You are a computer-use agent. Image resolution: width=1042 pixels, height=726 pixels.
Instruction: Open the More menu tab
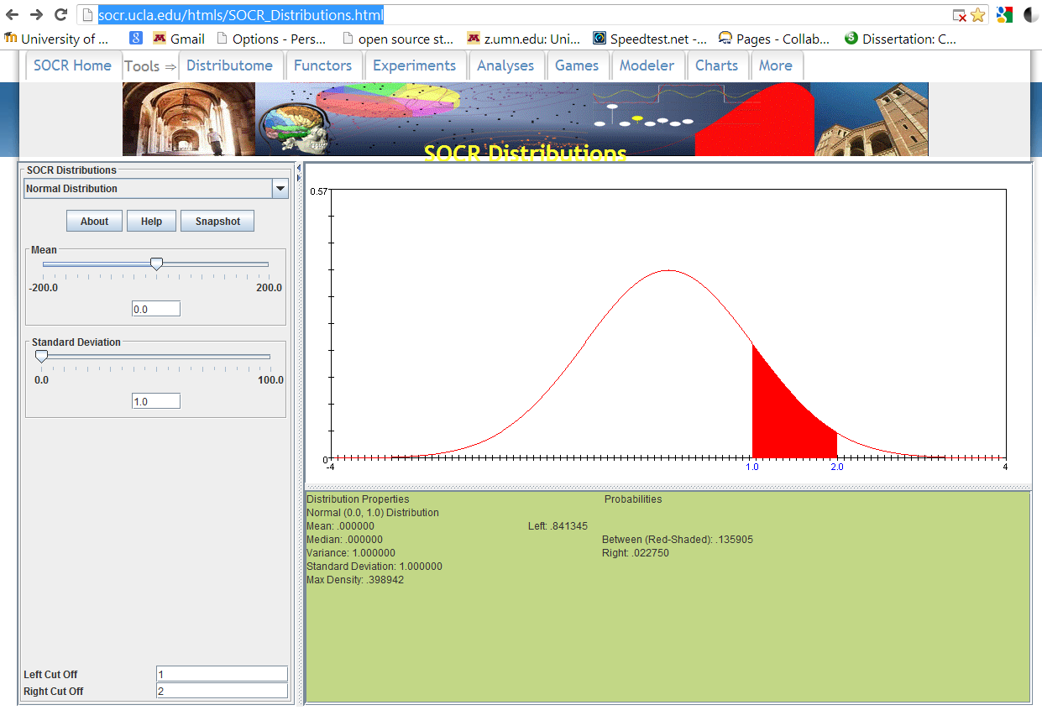pyautogui.click(x=775, y=65)
